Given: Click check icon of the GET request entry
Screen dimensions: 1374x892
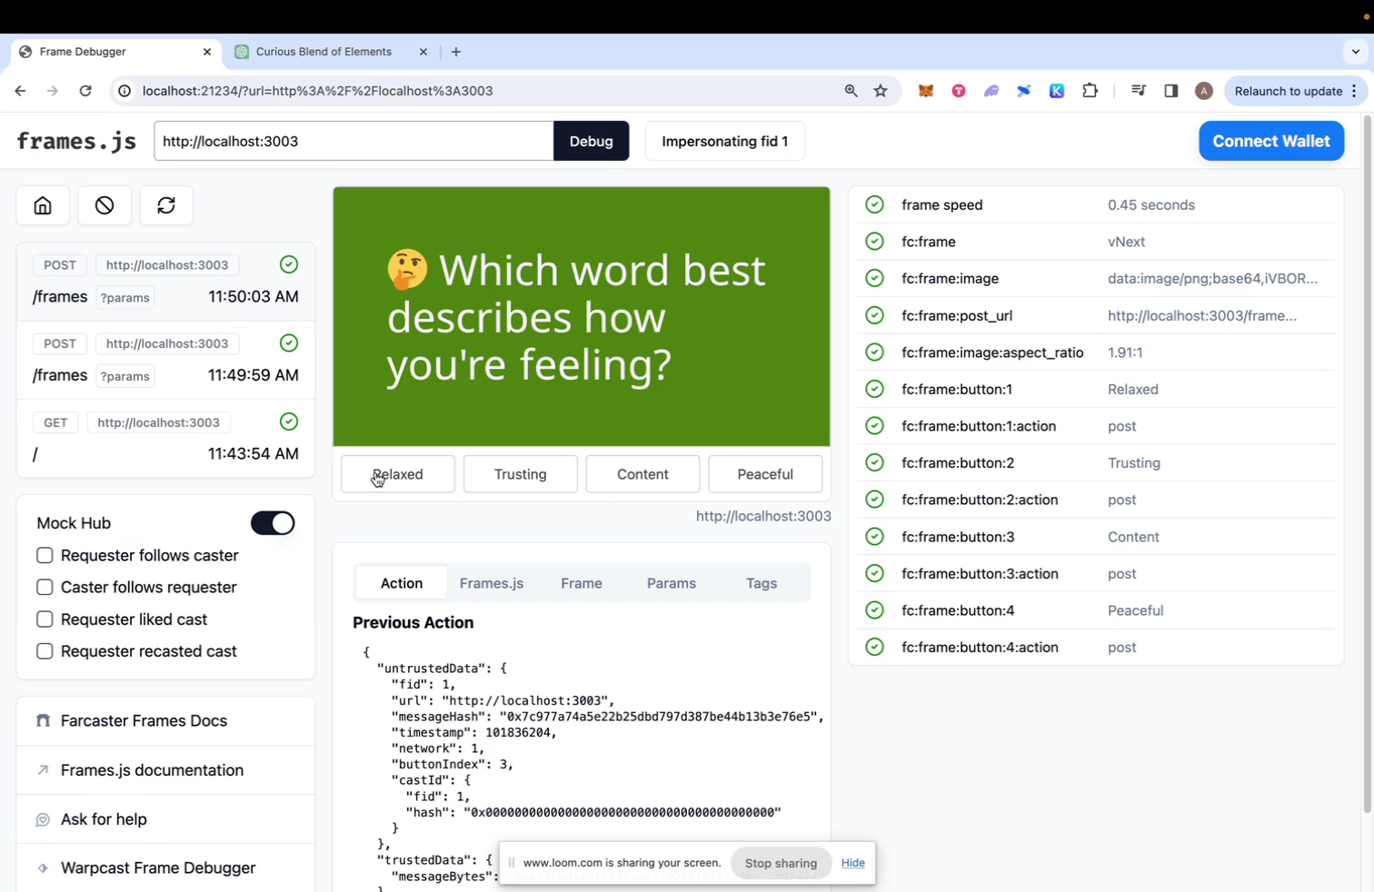Looking at the screenshot, I should tap(289, 421).
